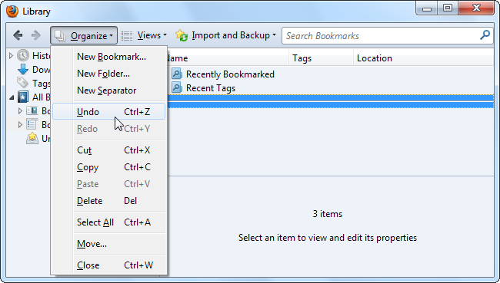Click the Search Bookmarks input field
Screen dimensions: 500x283
pyautogui.click(x=381, y=35)
